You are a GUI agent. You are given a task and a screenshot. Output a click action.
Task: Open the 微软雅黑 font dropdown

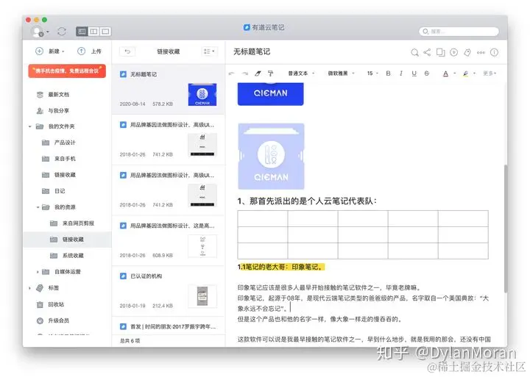[x=342, y=73]
